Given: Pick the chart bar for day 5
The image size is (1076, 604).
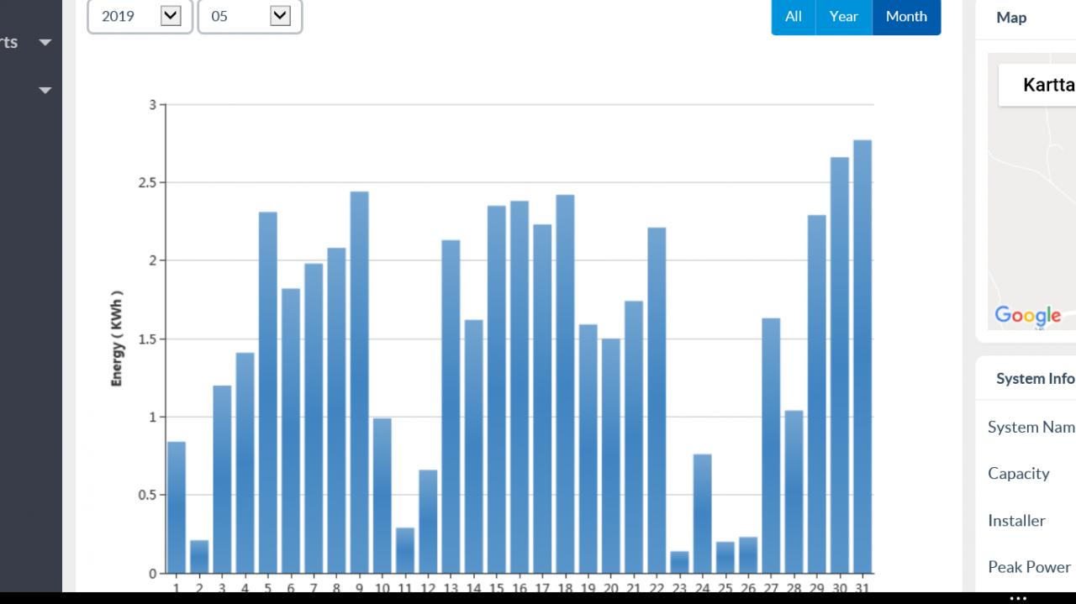Looking at the screenshot, I should [x=268, y=392].
